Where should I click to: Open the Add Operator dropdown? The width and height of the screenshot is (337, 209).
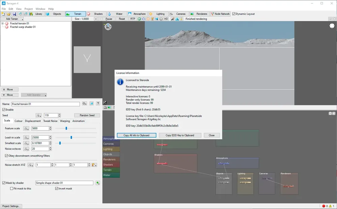pos(34,95)
